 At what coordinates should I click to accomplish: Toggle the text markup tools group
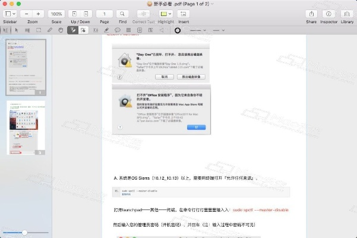tap(73, 30)
